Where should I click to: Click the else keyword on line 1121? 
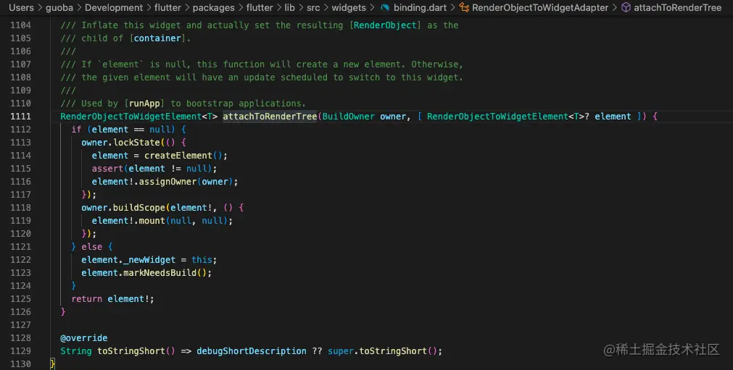click(x=92, y=247)
